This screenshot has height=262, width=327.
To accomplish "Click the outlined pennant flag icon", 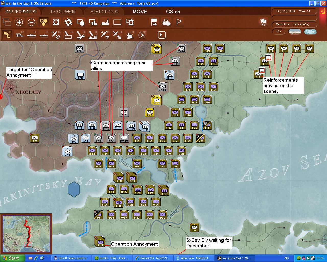I will coord(179,22).
